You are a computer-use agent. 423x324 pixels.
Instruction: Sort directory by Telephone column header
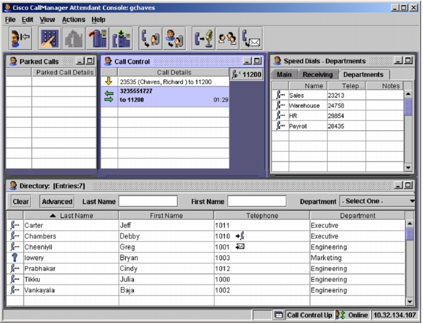[x=262, y=216]
